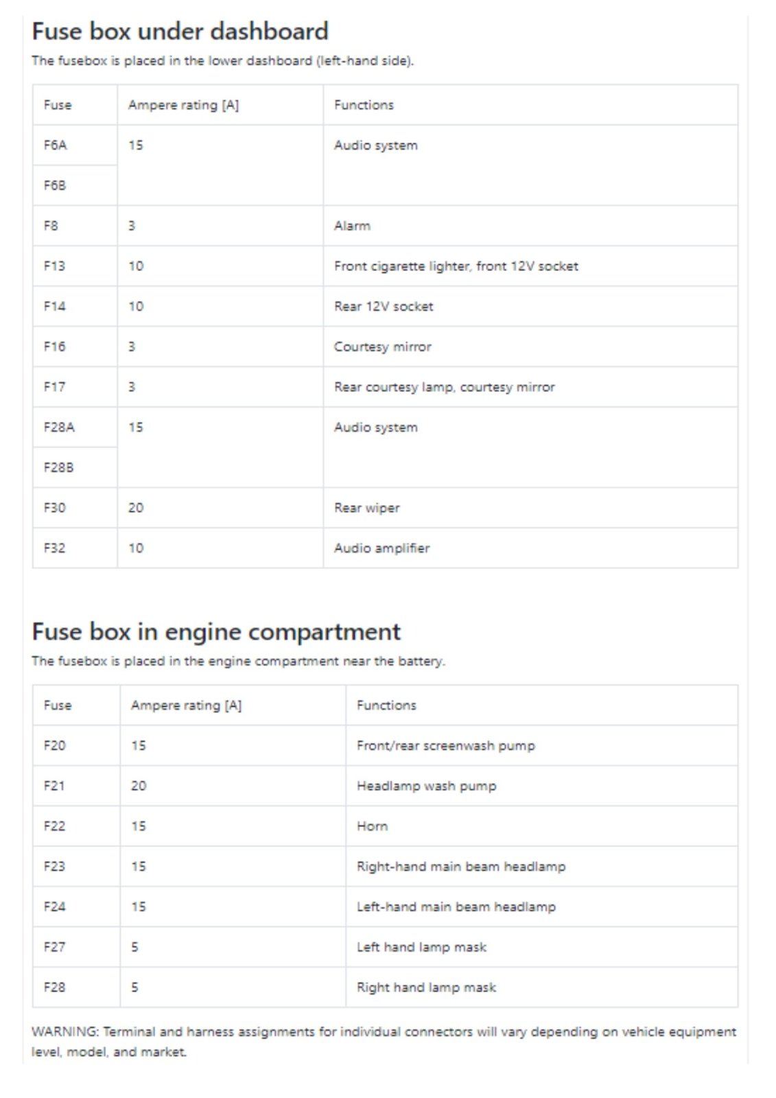The image size is (776, 1098).
Task: Select 'Headlamp wash pump' cell
Action: 542,786
